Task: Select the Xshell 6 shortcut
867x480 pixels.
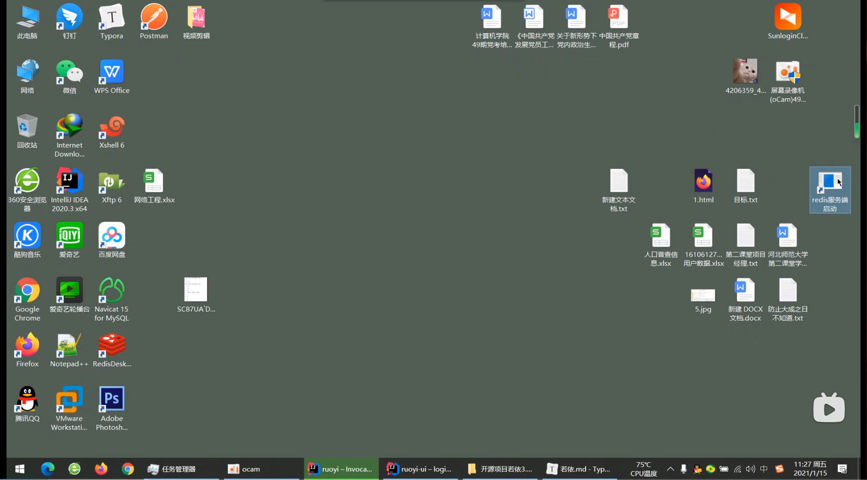Action: (x=112, y=132)
